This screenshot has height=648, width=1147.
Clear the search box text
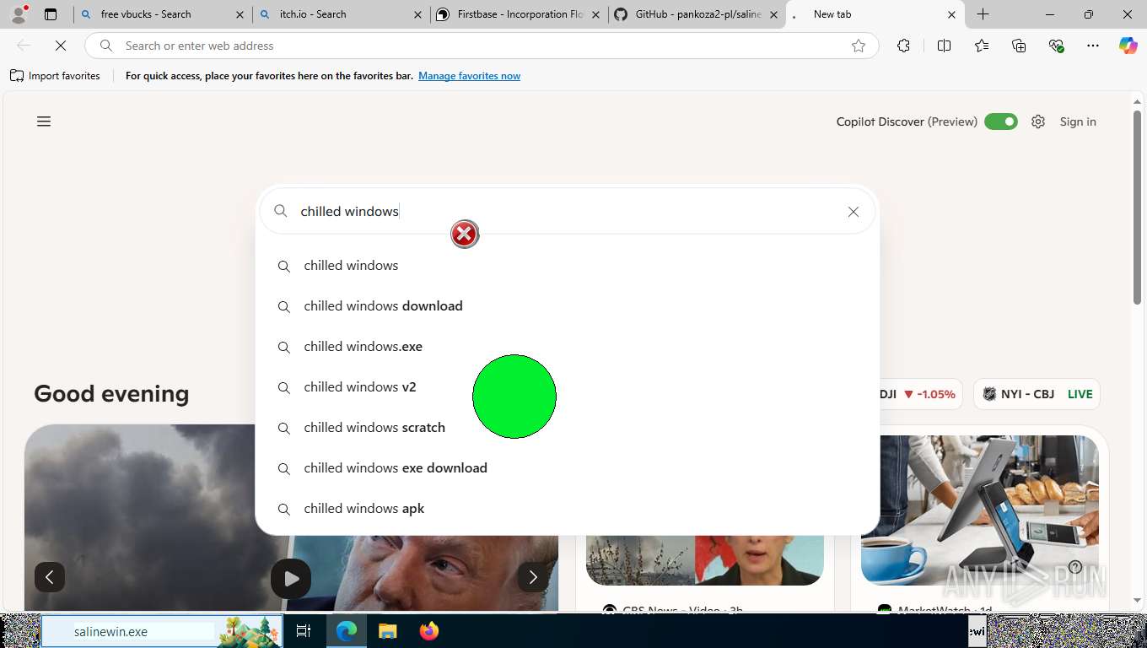854,212
